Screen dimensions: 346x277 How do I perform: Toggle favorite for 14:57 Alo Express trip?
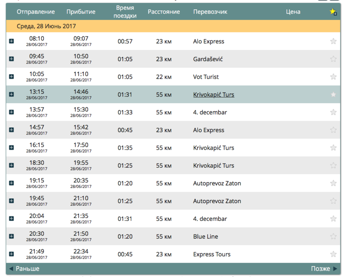tap(333, 130)
